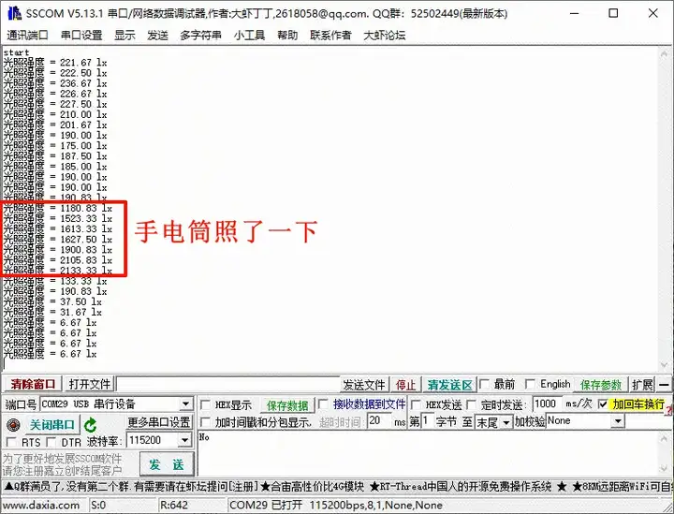Open the 通讯端口 menu

click(27, 36)
